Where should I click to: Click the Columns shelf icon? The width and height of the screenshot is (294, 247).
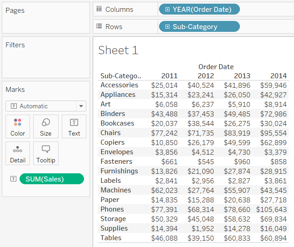(x=99, y=10)
